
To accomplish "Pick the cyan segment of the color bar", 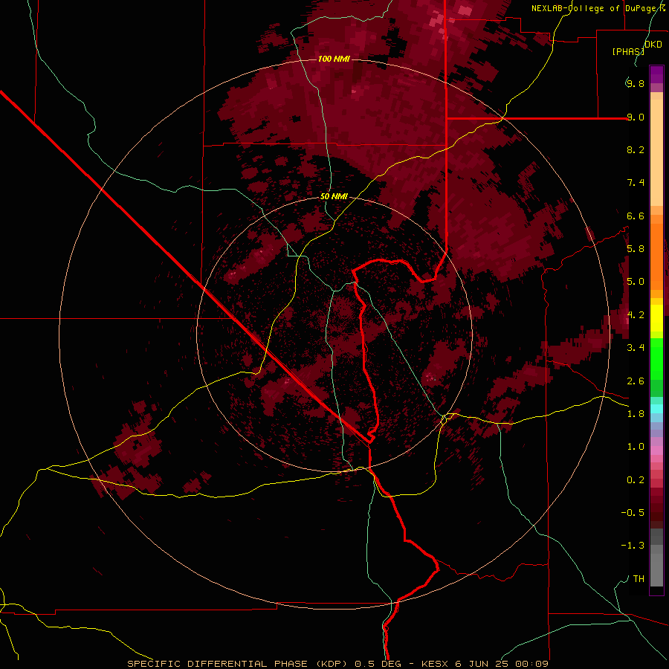I will point(656,409).
